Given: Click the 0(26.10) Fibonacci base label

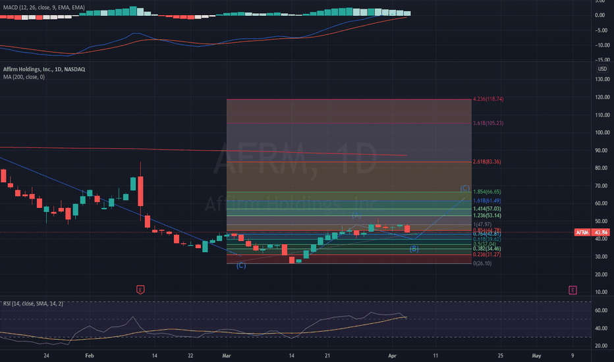Looking at the screenshot, I should coord(482,263).
